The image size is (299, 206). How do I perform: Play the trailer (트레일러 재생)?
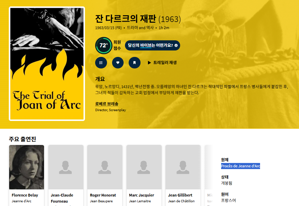pyautogui.click(x=162, y=63)
